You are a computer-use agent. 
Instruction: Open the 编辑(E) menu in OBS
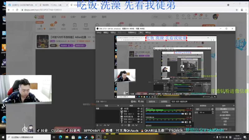pos(106,33)
